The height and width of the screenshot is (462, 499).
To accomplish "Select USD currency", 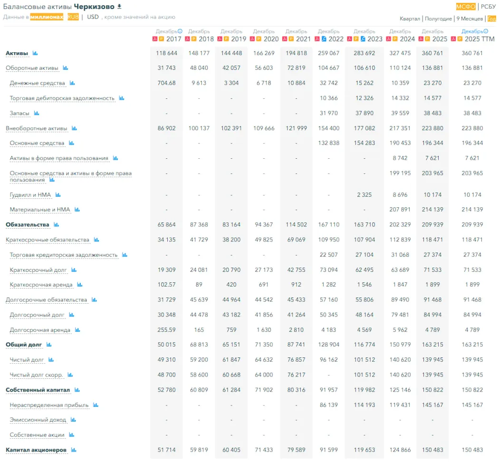I will point(93,17).
